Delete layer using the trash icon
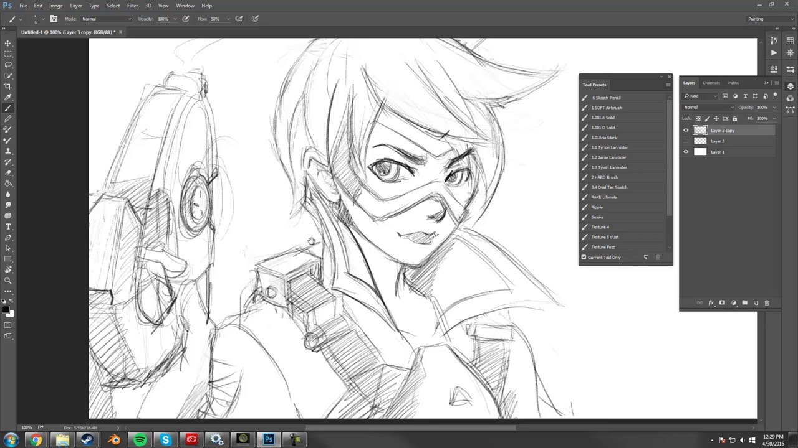The image size is (798, 448). coord(767,303)
